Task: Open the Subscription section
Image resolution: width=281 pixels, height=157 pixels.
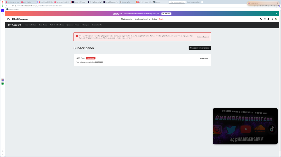Action: click(85, 25)
